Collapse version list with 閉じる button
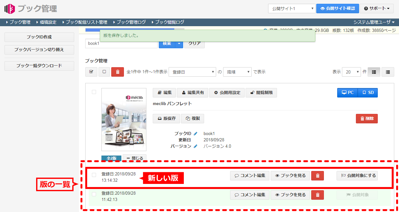Screen dimensions: 399x212 (x=134, y=158)
